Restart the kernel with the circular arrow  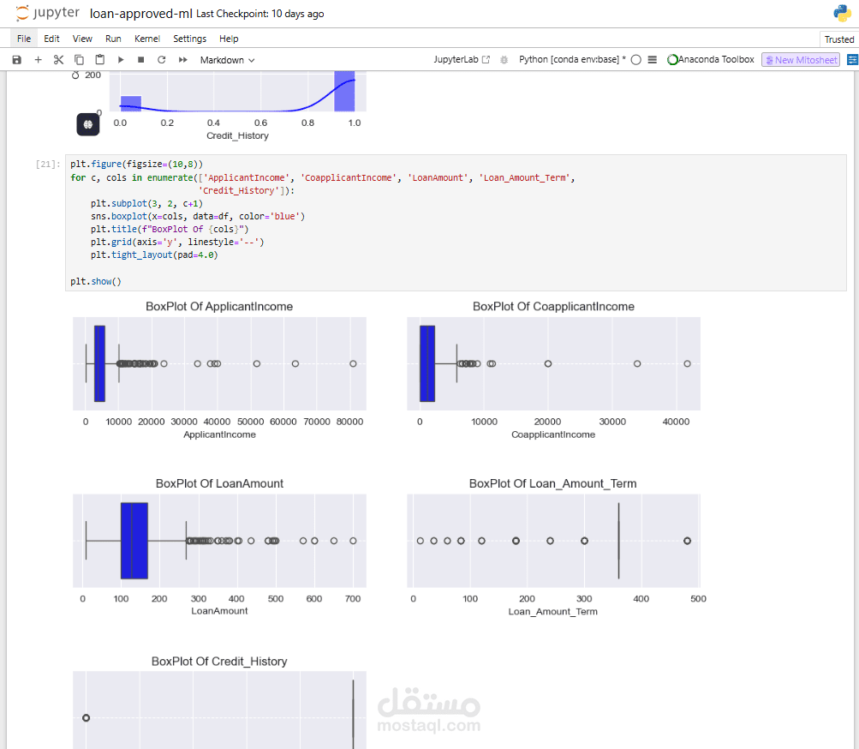point(162,60)
